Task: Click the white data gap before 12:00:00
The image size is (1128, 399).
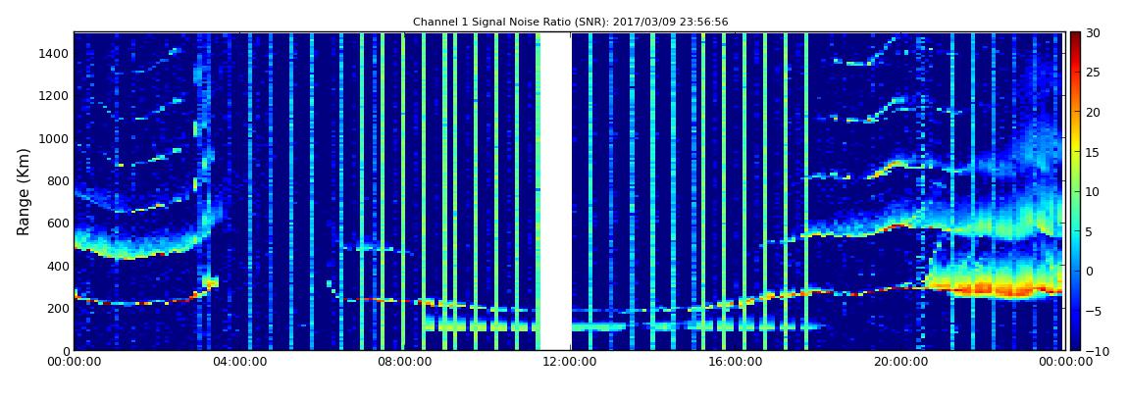Action: (x=555, y=191)
